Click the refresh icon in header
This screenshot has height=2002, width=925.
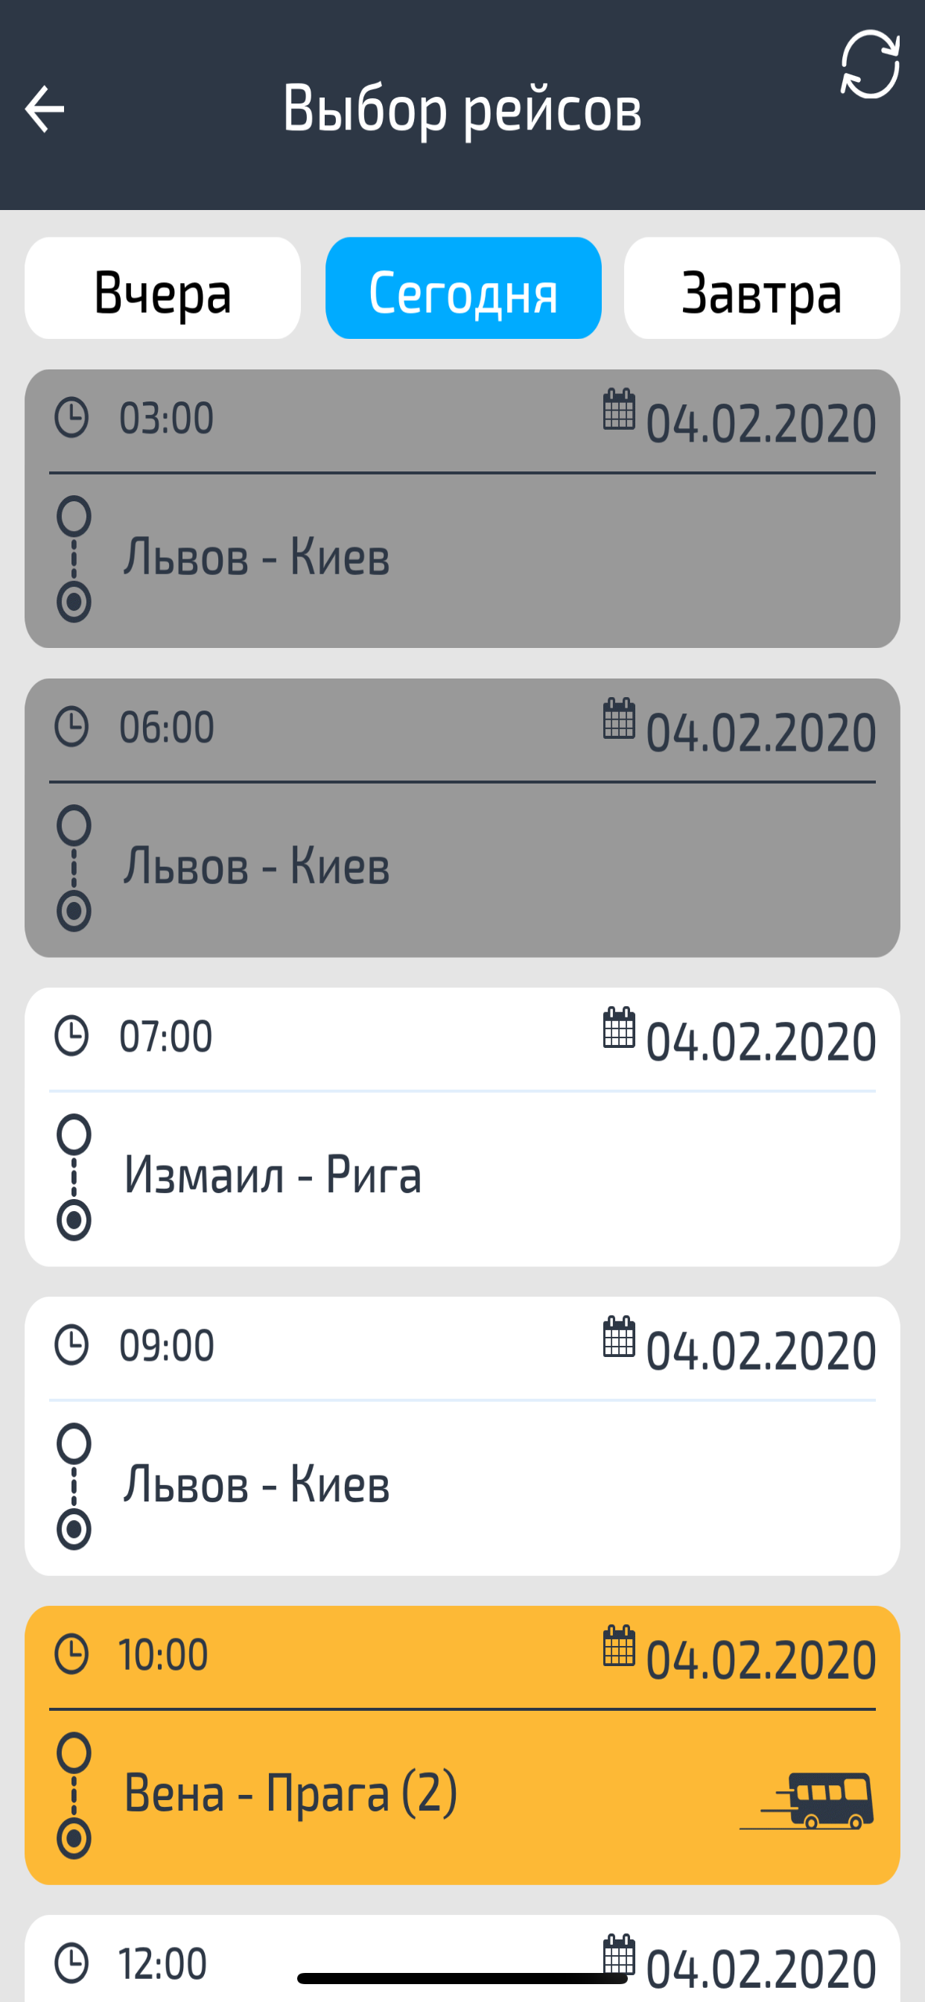point(870,65)
